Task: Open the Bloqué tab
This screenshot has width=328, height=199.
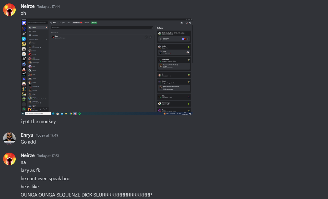Action: click(87, 23)
